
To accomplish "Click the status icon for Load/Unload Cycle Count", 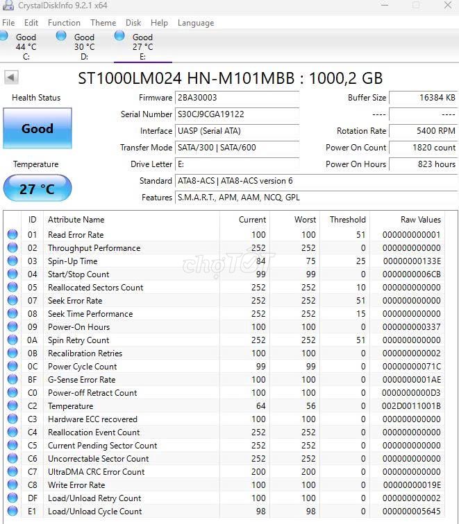I will 12,511.
